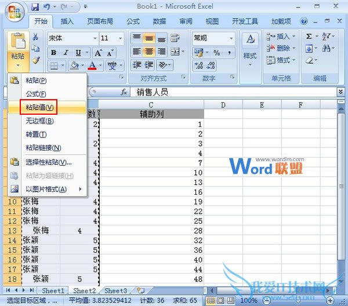Decrease indent icon

137,65
